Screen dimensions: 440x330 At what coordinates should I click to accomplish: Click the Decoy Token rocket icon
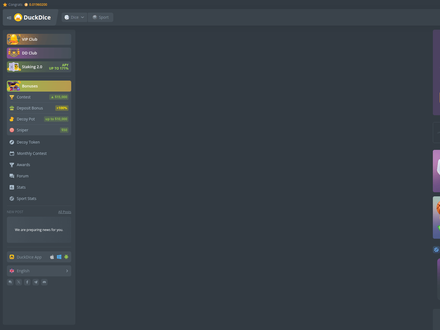[12, 142]
